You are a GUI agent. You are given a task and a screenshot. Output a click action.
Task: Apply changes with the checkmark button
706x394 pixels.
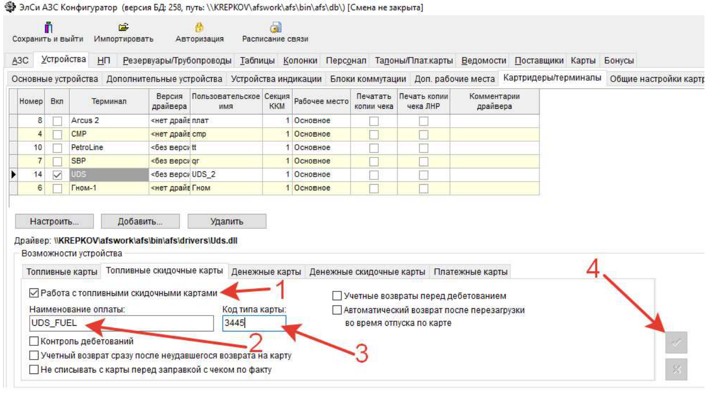676,343
